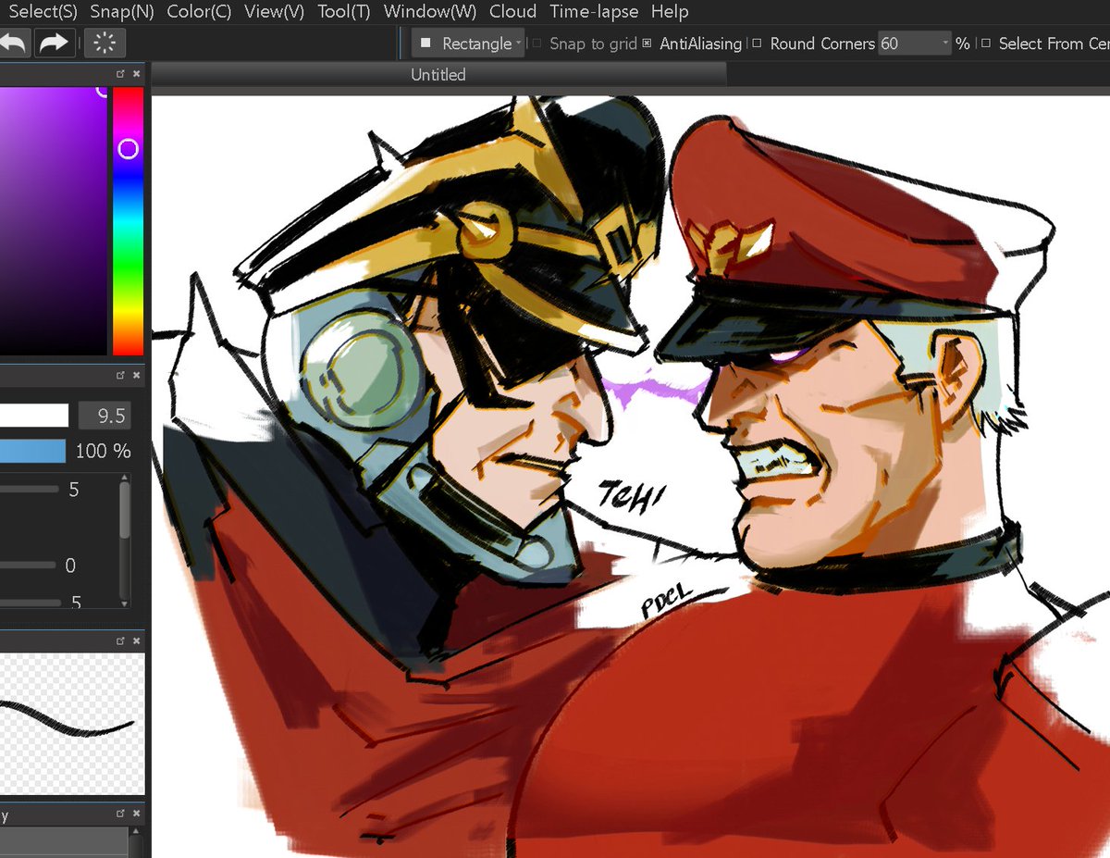The image size is (1110, 858).
Task: Open the Time-lapse menu
Action: tap(594, 12)
